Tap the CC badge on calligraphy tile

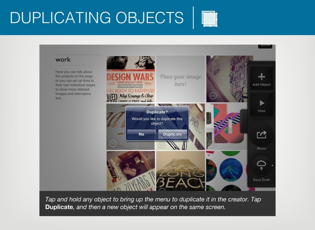click(x=113, y=143)
